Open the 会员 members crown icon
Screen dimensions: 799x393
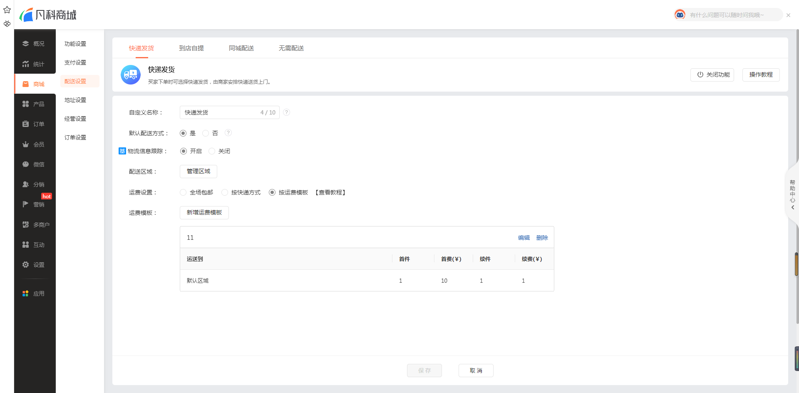pyautogui.click(x=26, y=144)
